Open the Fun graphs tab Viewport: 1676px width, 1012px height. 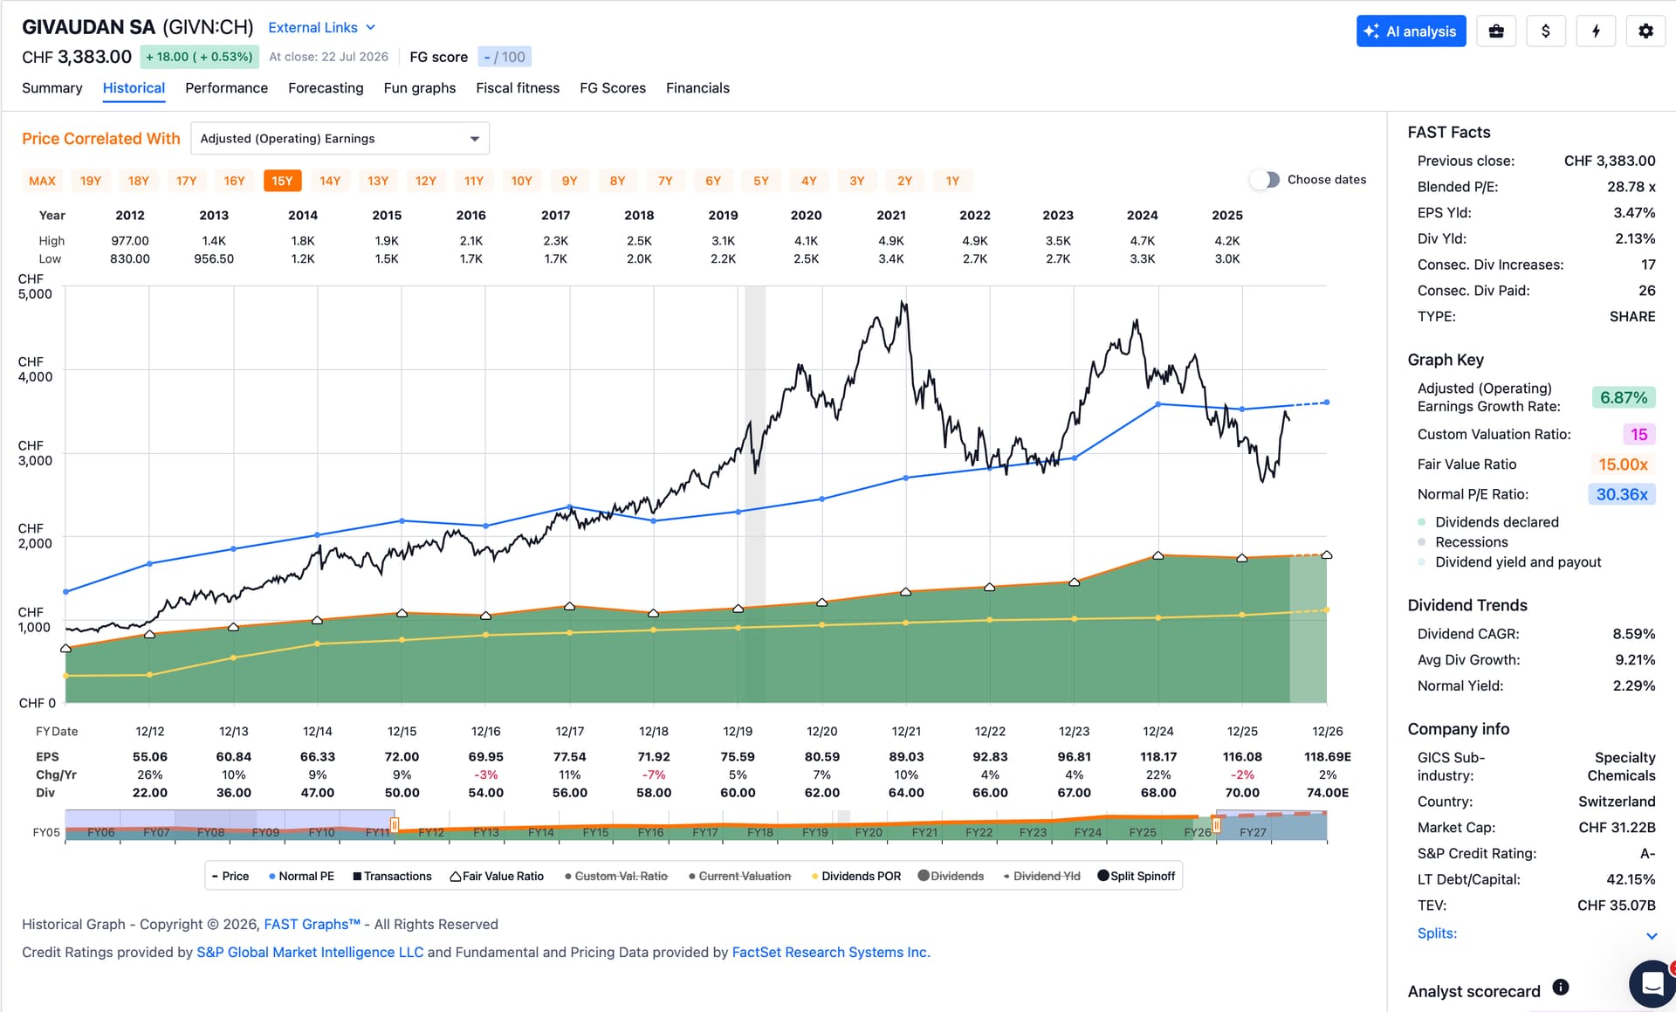tap(420, 88)
